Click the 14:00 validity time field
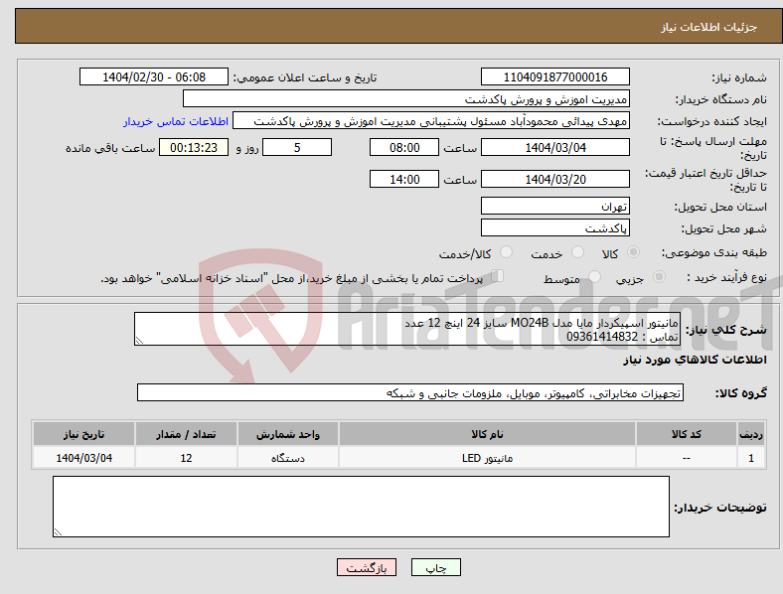The height and width of the screenshot is (594, 783). [x=404, y=179]
